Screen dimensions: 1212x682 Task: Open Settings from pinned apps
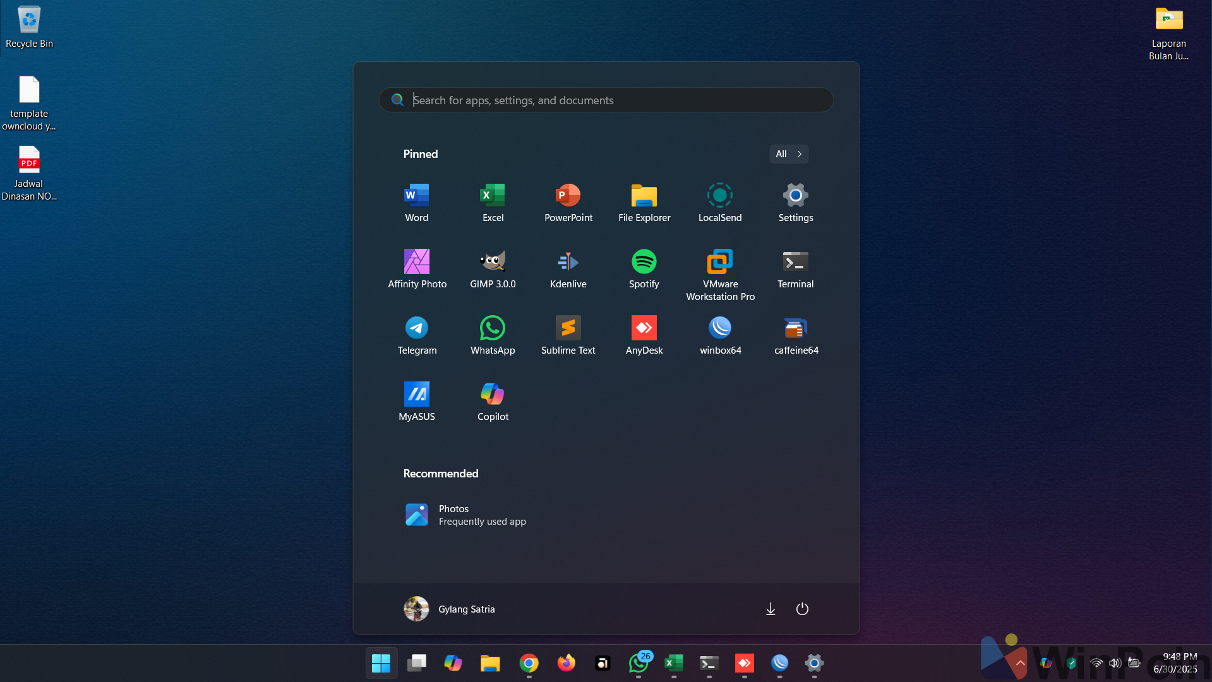point(796,203)
